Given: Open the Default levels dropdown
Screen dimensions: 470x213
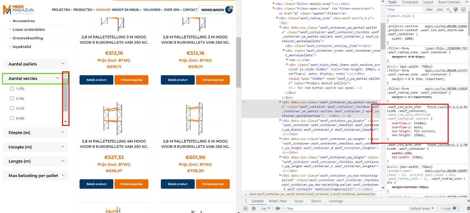Looking at the screenshot, I should click(422, 208).
